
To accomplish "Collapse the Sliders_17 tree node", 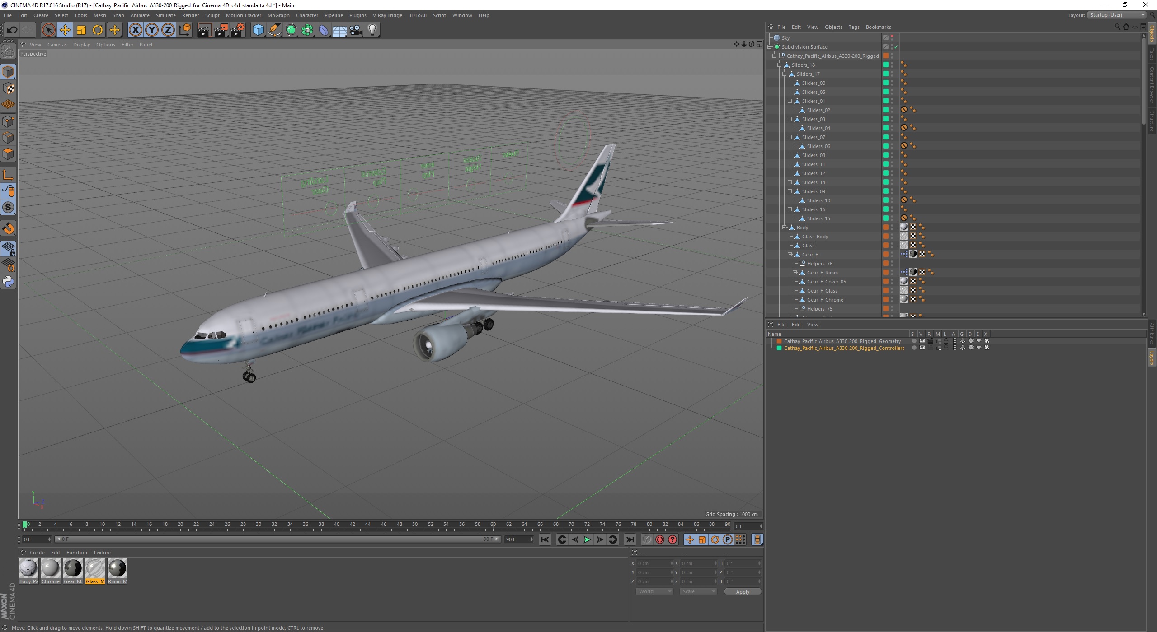I will pyautogui.click(x=785, y=74).
